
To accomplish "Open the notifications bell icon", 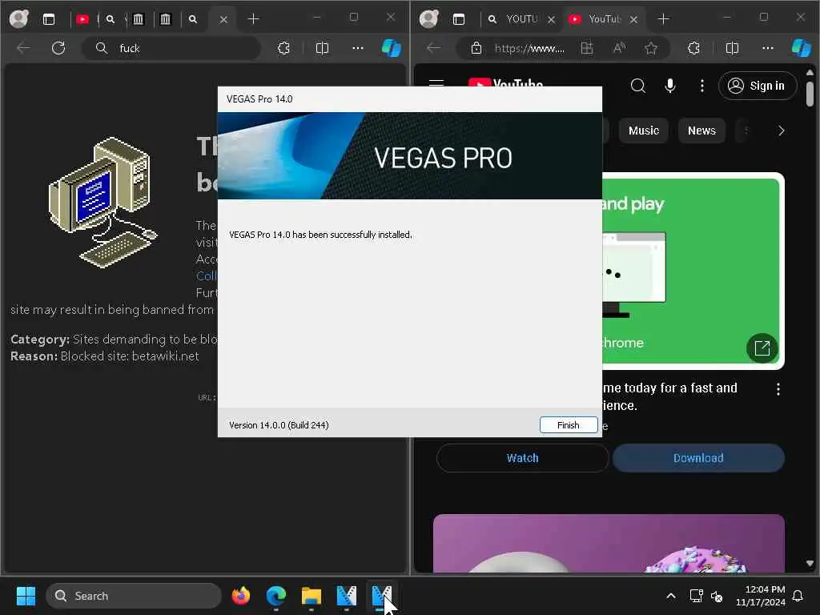I will tap(798, 596).
